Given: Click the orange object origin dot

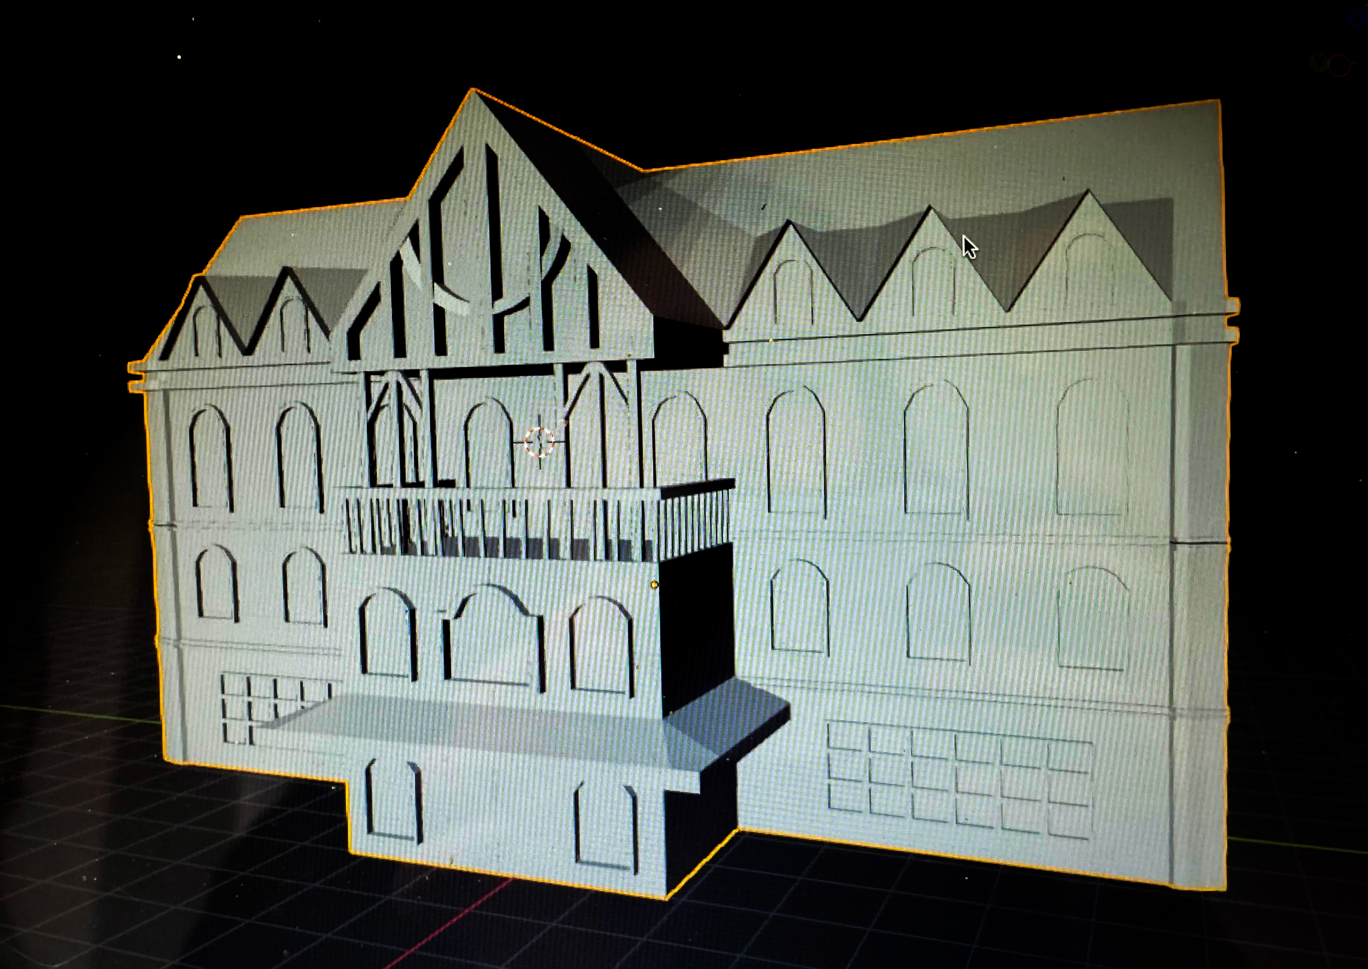Looking at the screenshot, I should point(655,585).
